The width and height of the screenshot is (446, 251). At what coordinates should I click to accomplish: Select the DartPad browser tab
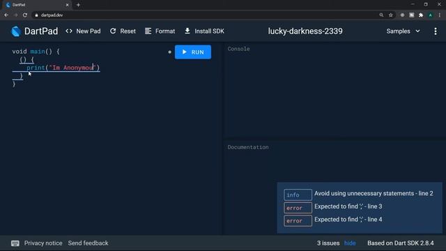37,5
